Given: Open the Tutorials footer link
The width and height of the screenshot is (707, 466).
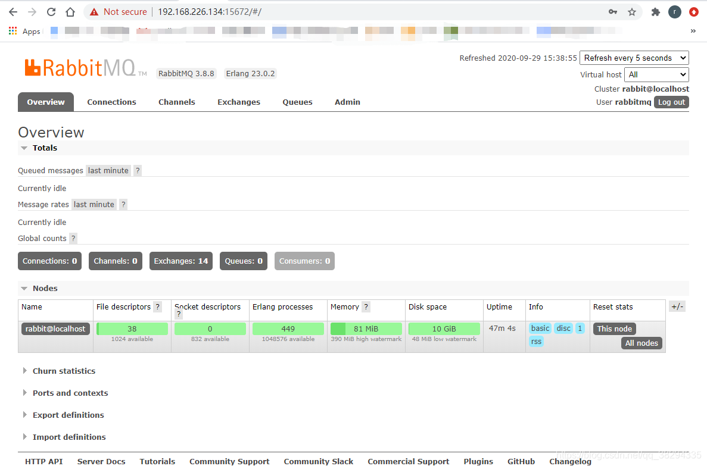Looking at the screenshot, I should pos(157,461).
